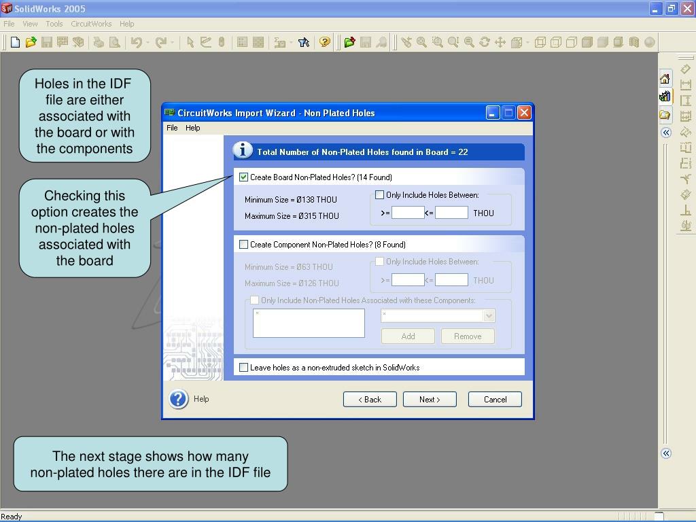This screenshot has height=522, width=696.
Task: Click the selection filter funnel icon
Action: click(x=304, y=42)
